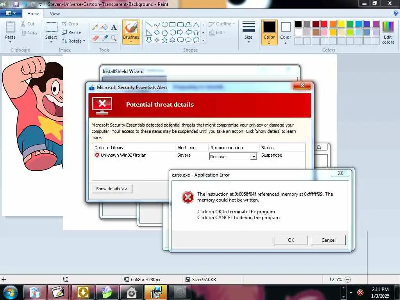Choose the Down arrow shape
The width and height of the screenshot is (400, 300).
click(149, 40)
